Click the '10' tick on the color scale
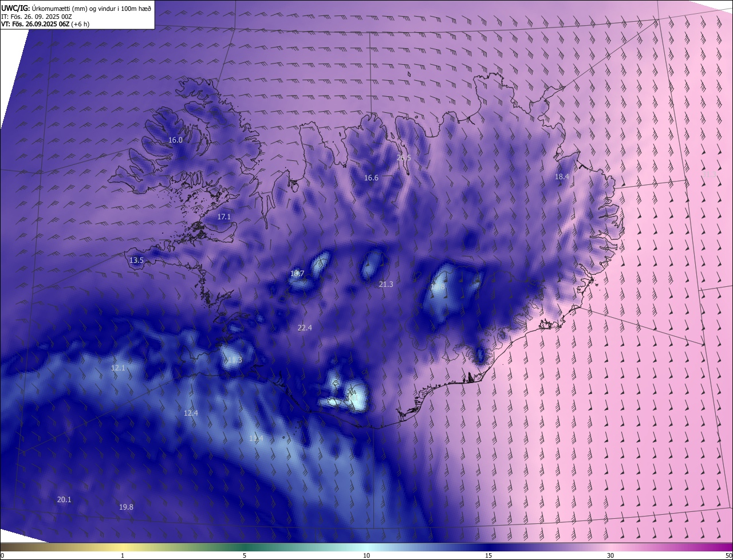 click(366, 555)
